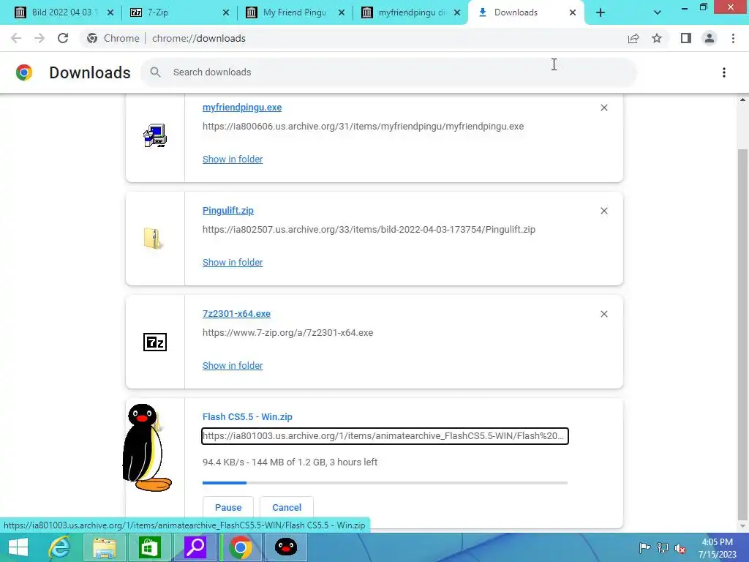749x562 pixels.
Task: Open Windows Store from taskbar
Action: coord(149,547)
